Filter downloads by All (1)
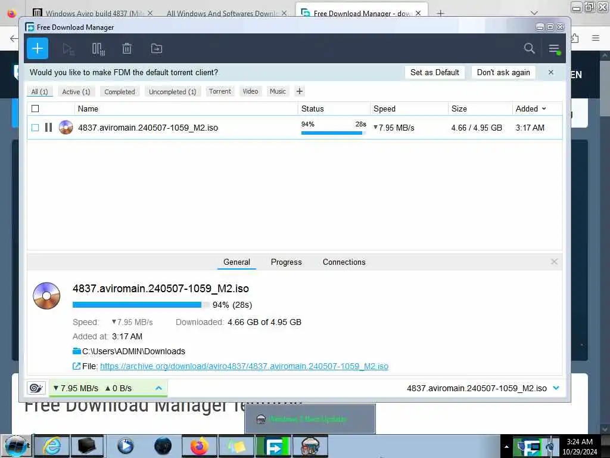This screenshot has height=458, width=610. (40, 91)
